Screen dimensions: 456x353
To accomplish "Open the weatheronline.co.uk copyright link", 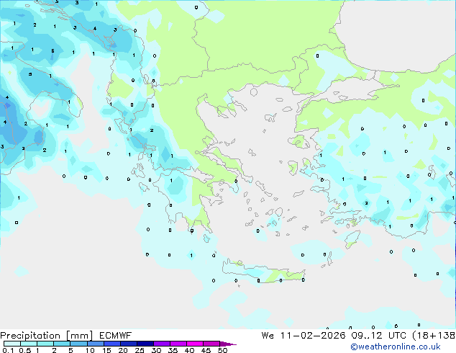I will [x=396, y=347].
